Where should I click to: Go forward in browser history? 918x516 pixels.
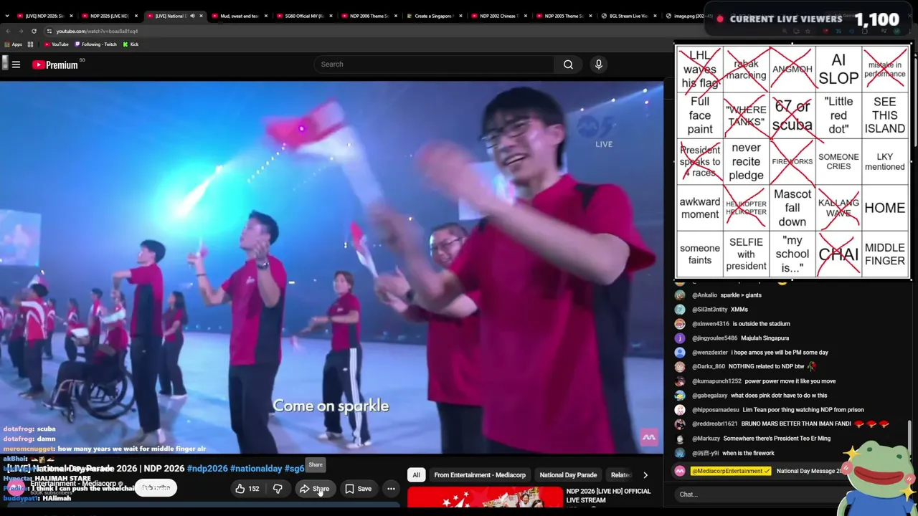[21, 31]
